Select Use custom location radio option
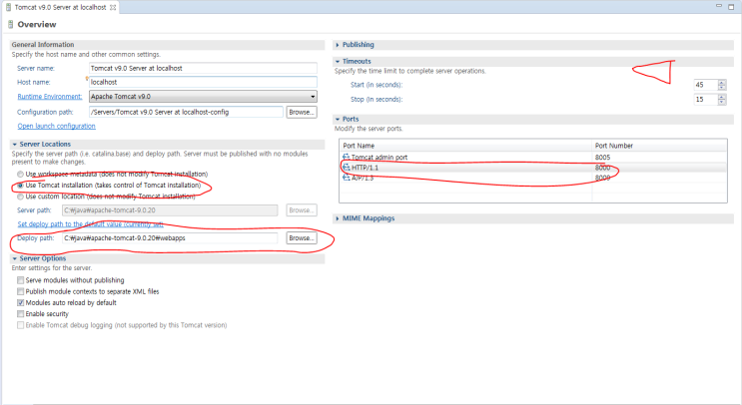The width and height of the screenshot is (742, 405). (x=19, y=197)
